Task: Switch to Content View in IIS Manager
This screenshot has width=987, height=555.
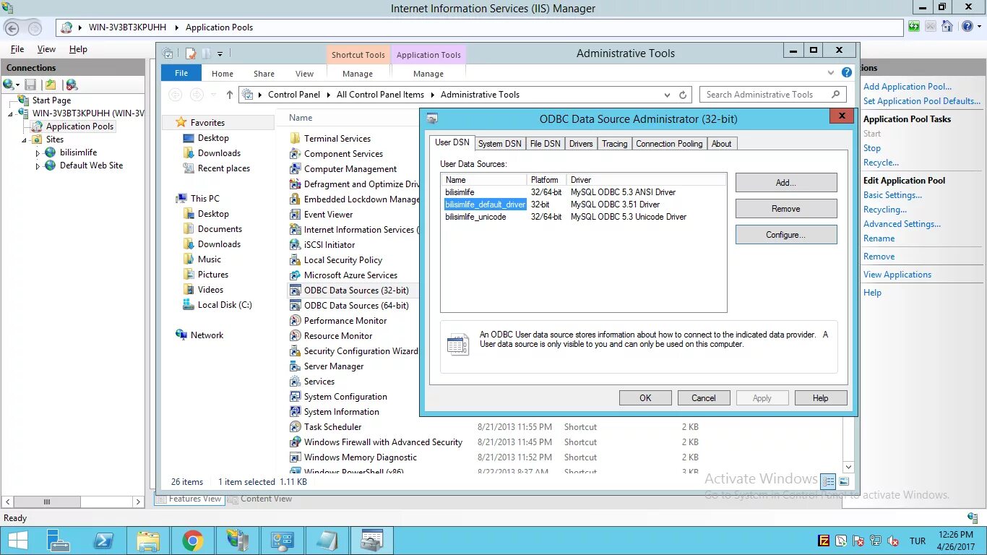Action: 260,499
